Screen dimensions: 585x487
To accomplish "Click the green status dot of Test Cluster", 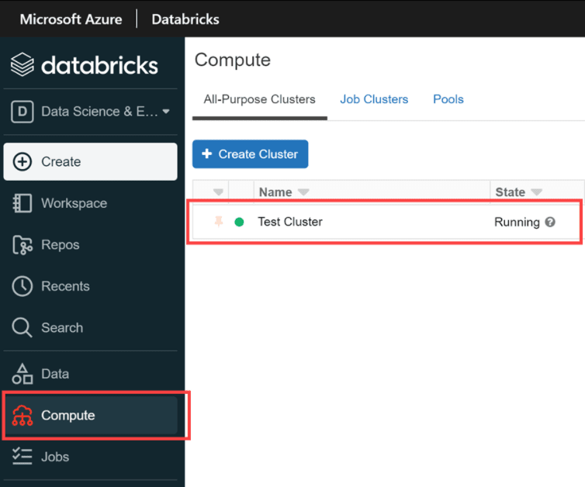I will click(x=239, y=222).
